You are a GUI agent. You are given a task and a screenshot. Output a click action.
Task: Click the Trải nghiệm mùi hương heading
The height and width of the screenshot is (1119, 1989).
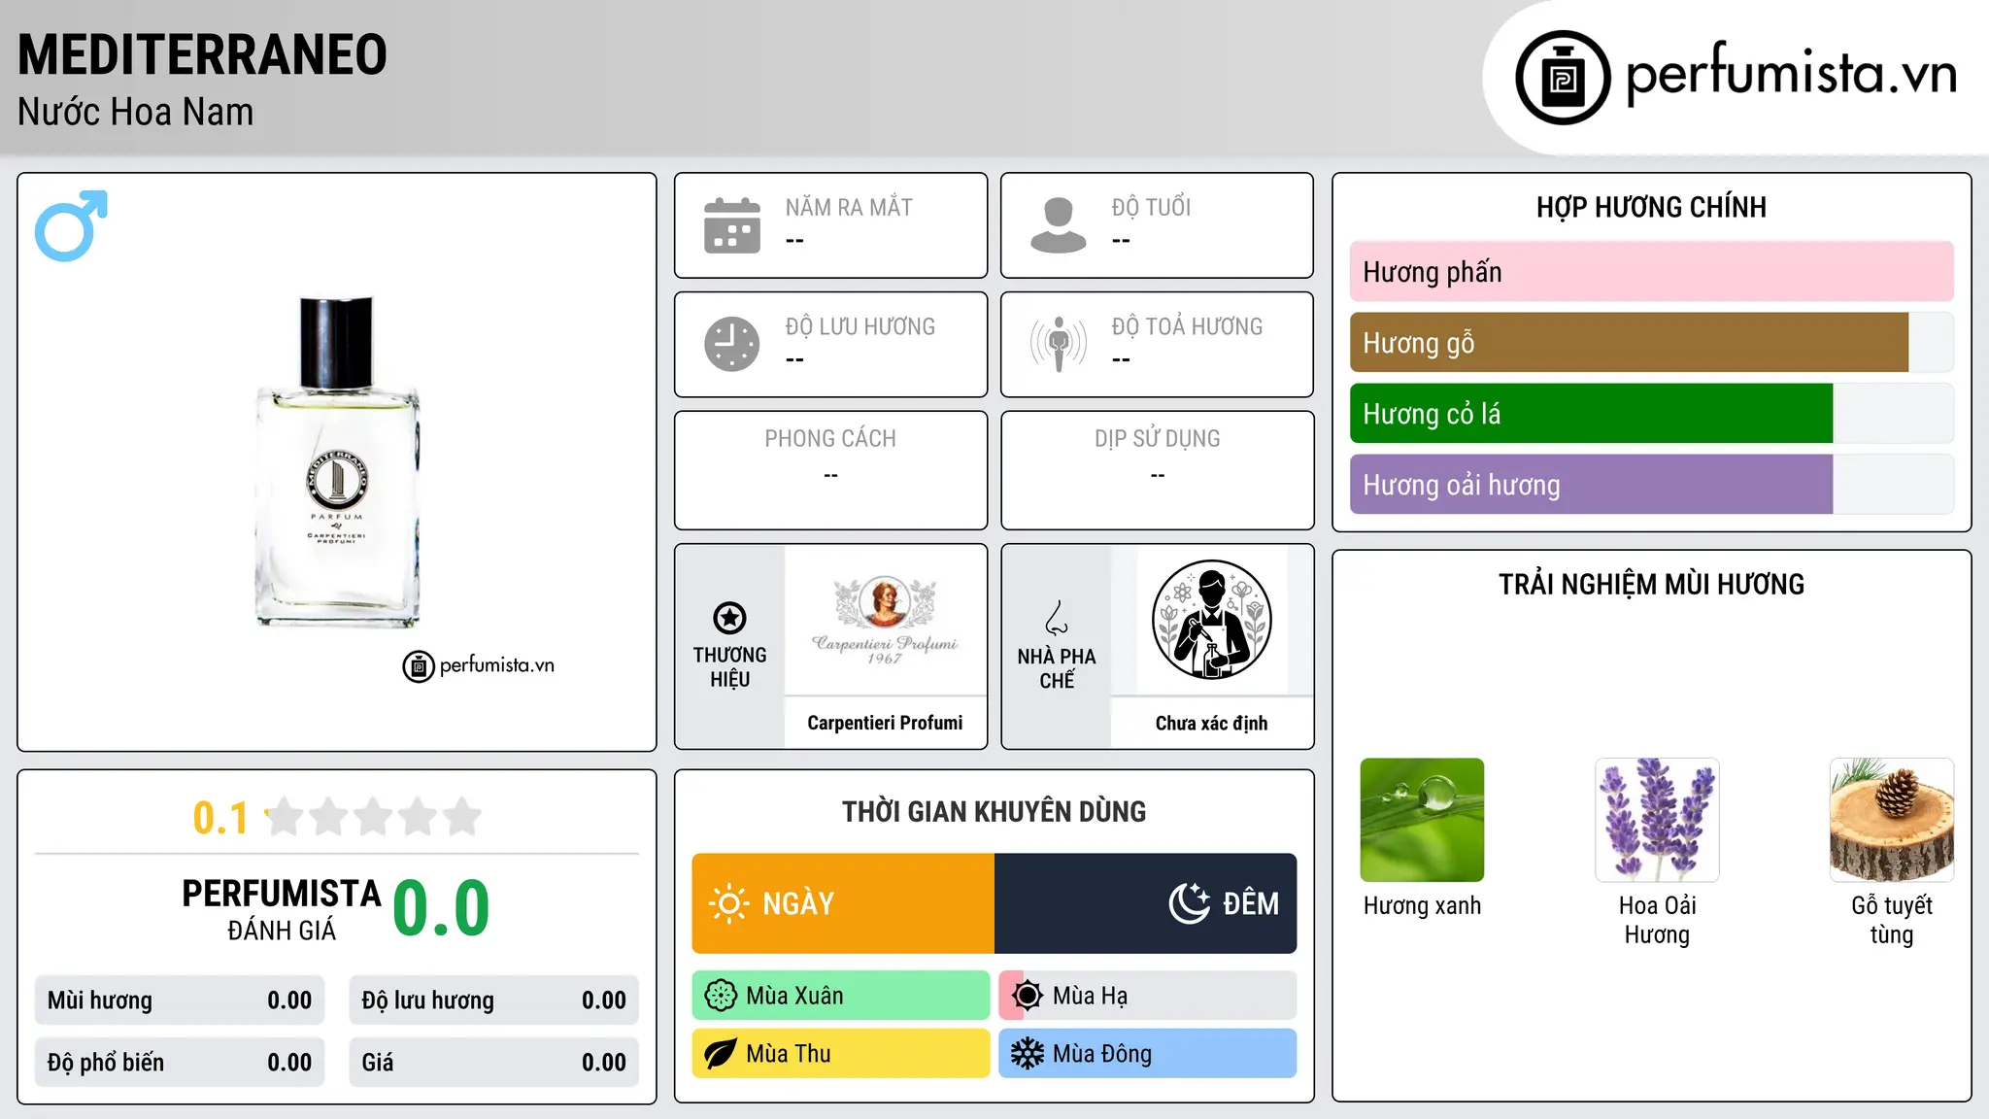click(1652, 584)
